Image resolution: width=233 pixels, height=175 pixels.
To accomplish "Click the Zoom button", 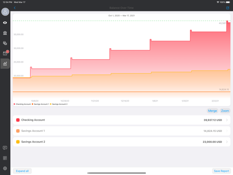I will coord(225,111).
